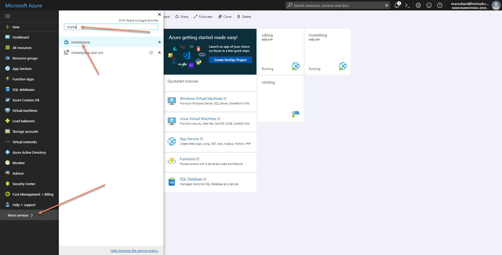Toggle Marketplace as a favorite star

pos(159,42)
